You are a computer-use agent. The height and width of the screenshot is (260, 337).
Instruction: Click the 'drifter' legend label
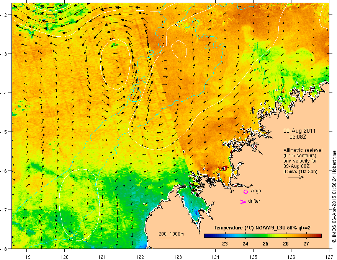[254, 201]
